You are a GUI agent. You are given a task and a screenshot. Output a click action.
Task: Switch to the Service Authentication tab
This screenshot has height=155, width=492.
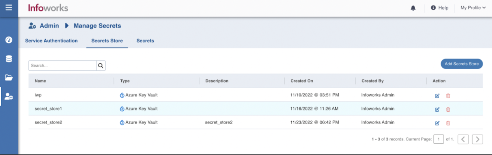[x=51, y=41]
